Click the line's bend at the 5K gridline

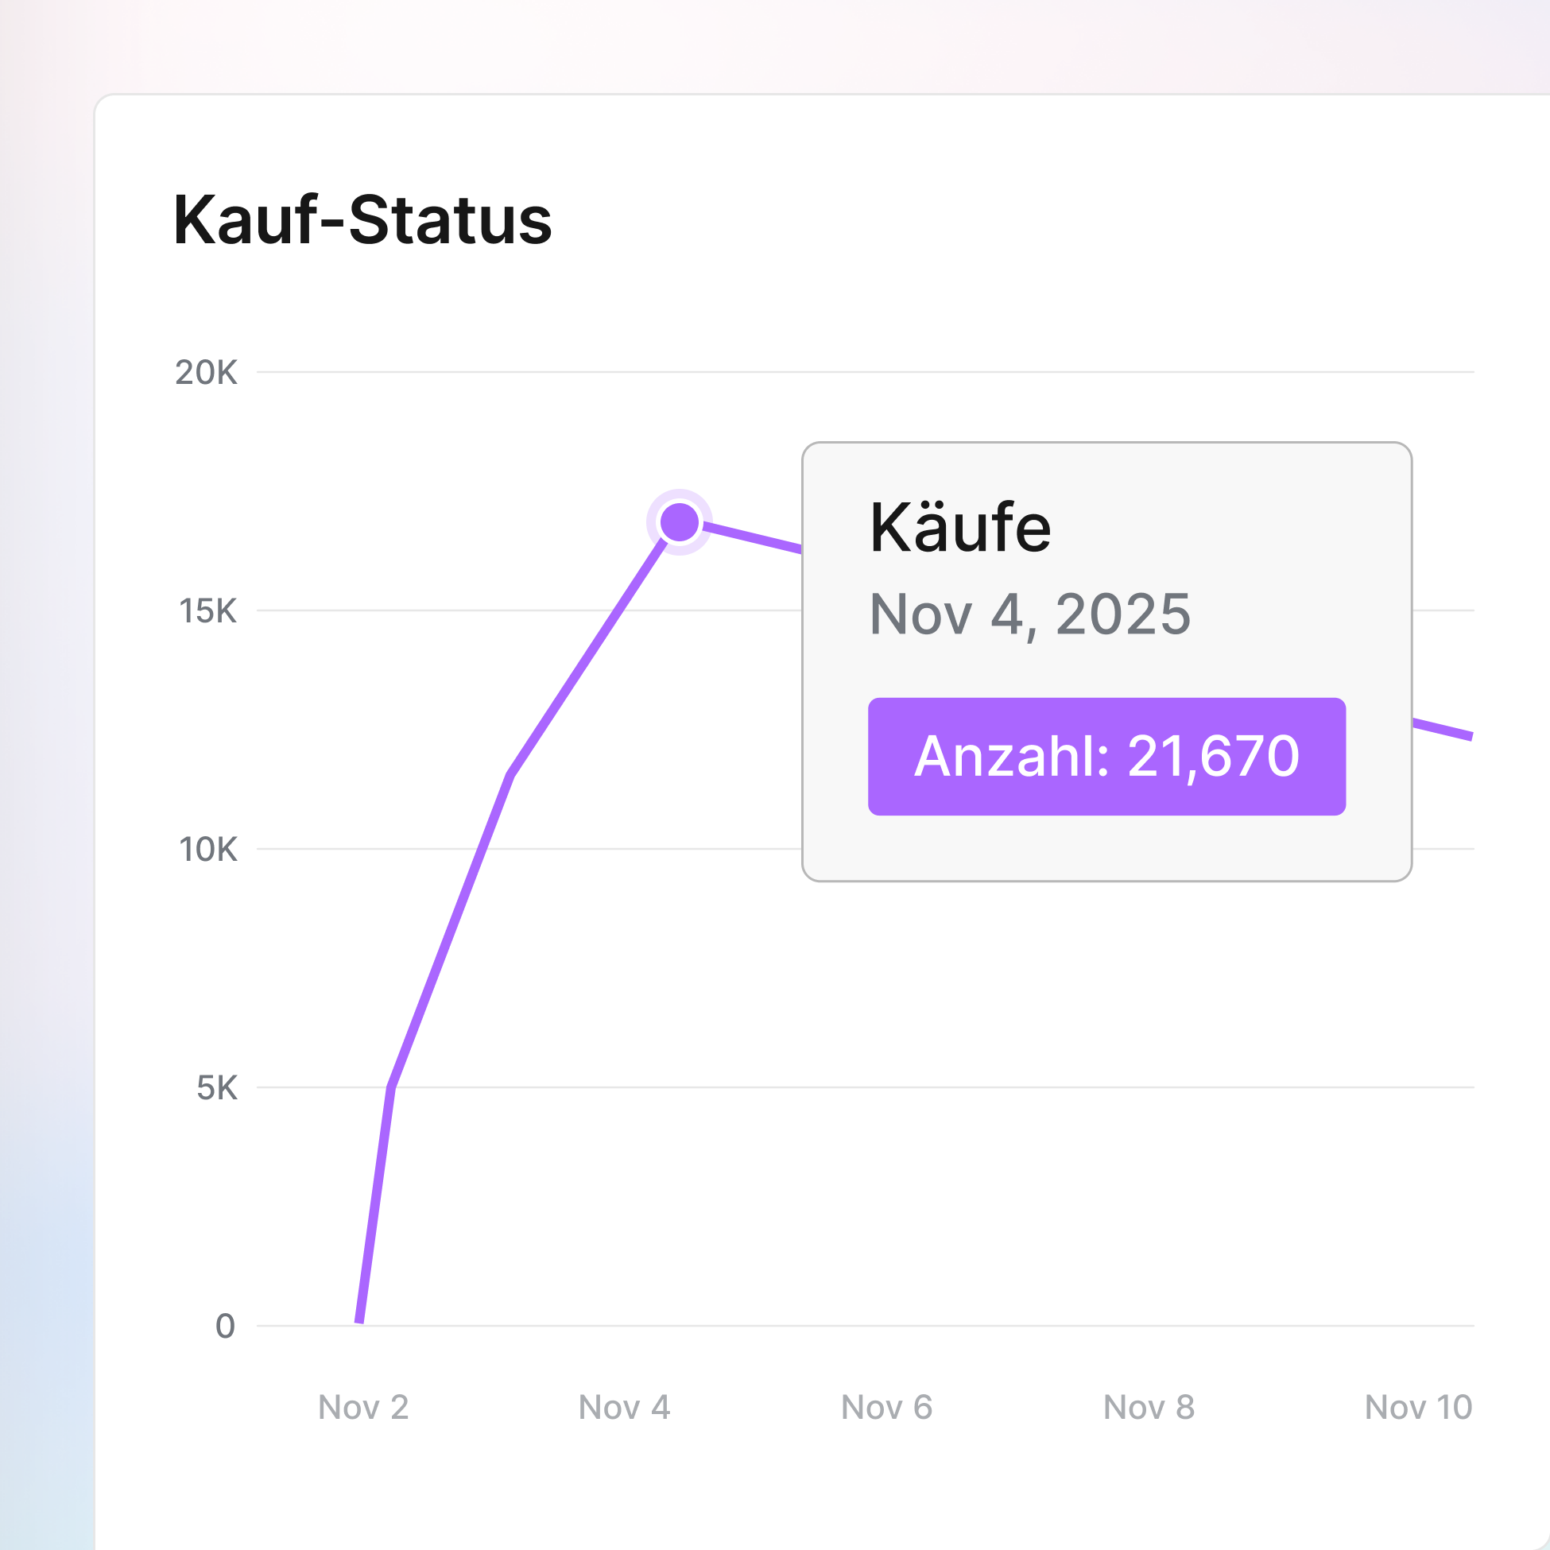(391, 1088)
